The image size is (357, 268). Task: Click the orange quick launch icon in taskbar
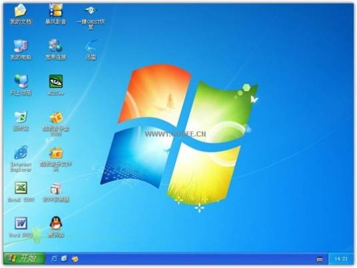75,259
